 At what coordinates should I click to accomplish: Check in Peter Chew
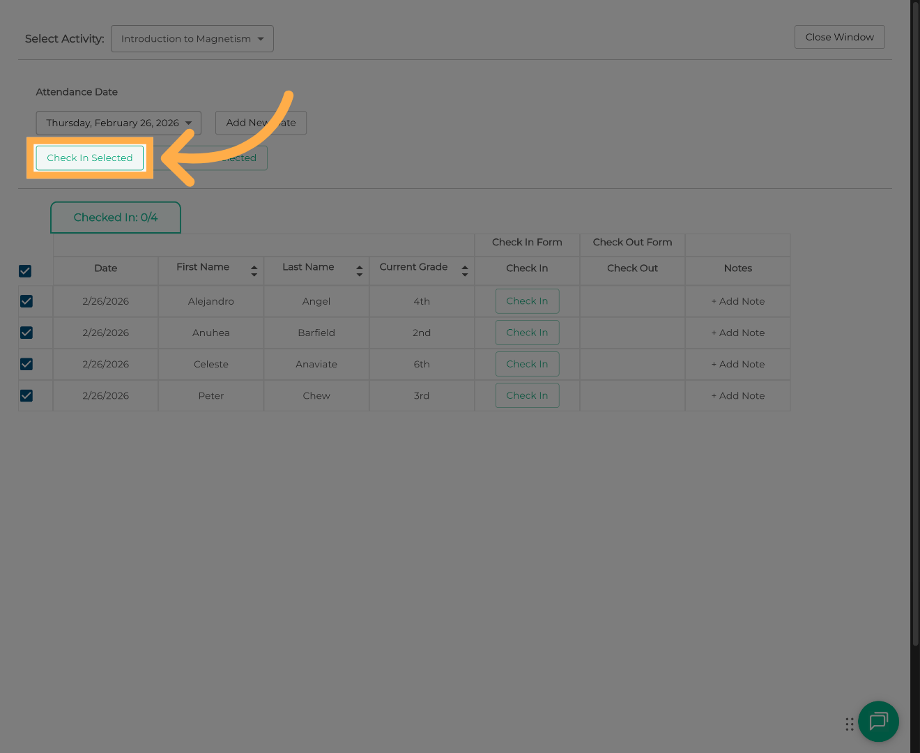[x=527, y=395]
